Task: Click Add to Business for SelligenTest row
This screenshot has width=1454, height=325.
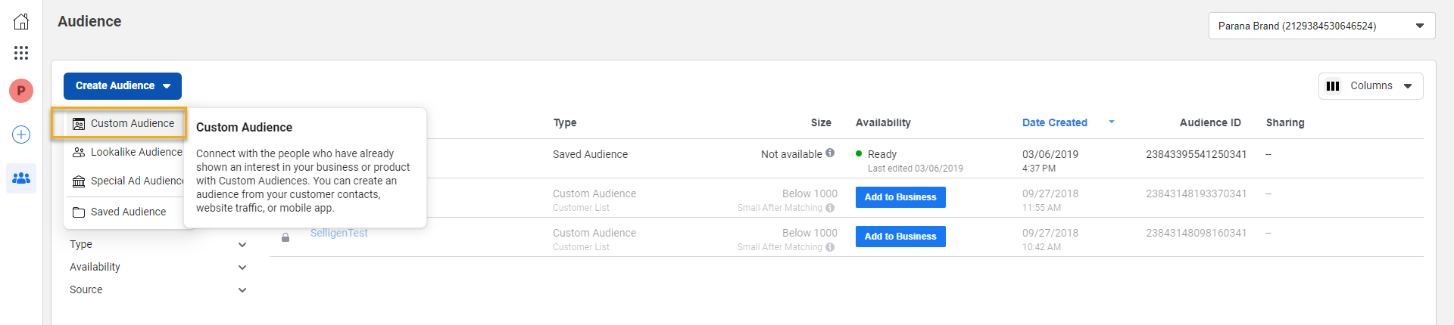Action: [x=900, y=237]
